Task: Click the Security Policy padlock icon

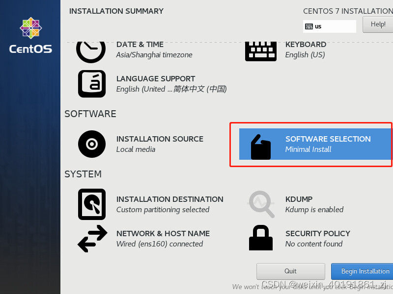Action: [261, 239]
